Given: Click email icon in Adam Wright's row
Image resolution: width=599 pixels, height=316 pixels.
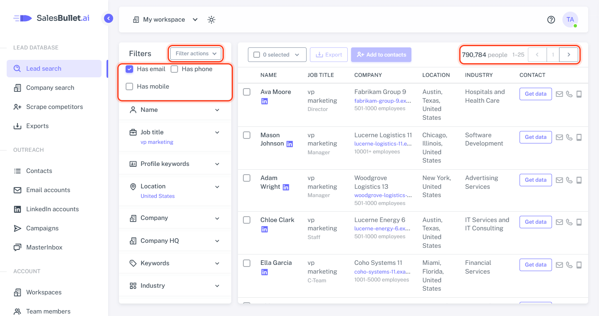Looking at the screenshot, I should click(559, 180).
